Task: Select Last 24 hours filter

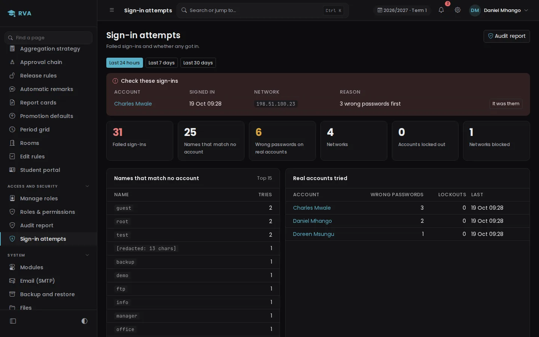Action: 125,63
